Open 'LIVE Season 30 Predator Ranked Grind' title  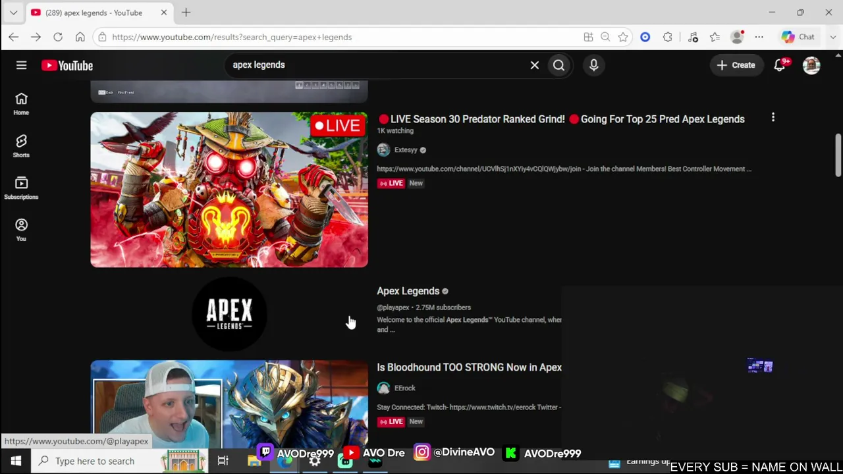[x=561, y=119]
